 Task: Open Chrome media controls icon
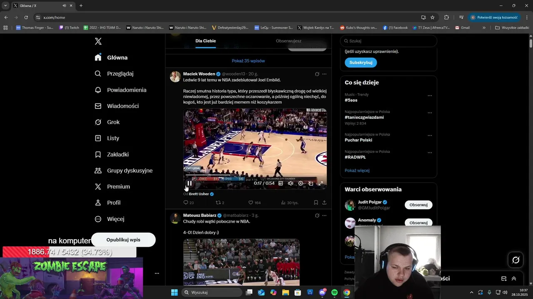[461, 17]
